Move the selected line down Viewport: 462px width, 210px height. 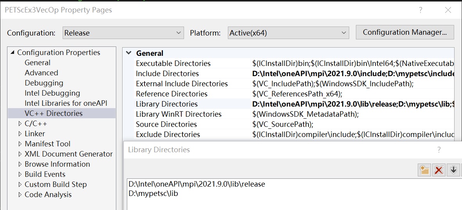click(453, 170)
